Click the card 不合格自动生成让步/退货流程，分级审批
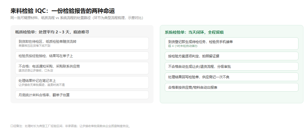The width and height of the screenshot is (305, 132). tap(231, 66)
